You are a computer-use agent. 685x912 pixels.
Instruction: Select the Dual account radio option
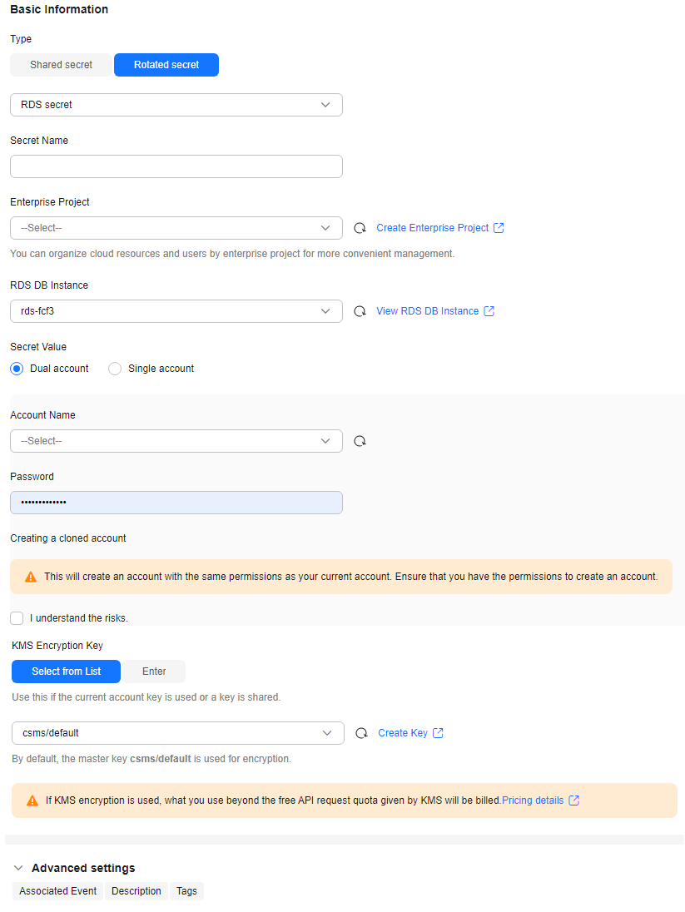[17, 369]
